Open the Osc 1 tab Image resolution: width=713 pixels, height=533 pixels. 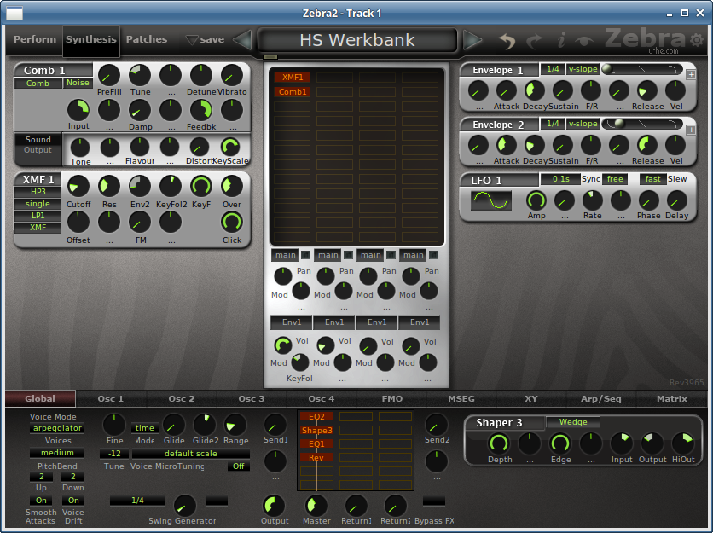[111, 399]
